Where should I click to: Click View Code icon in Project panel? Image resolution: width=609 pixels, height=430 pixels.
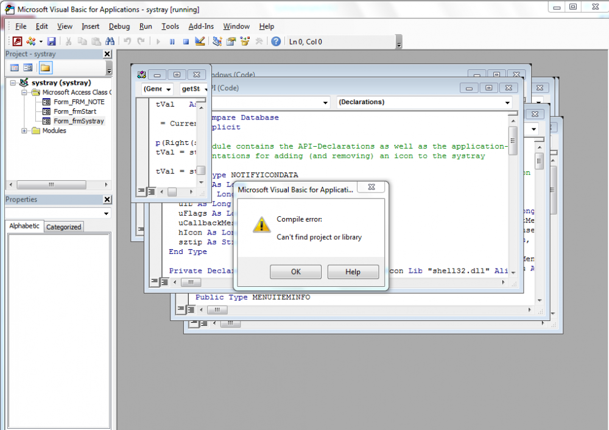pos(15,68)
